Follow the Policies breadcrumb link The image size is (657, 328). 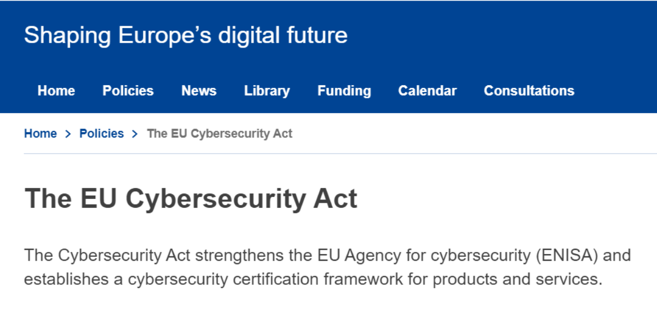pyautogui.click(x=102, y=133)
